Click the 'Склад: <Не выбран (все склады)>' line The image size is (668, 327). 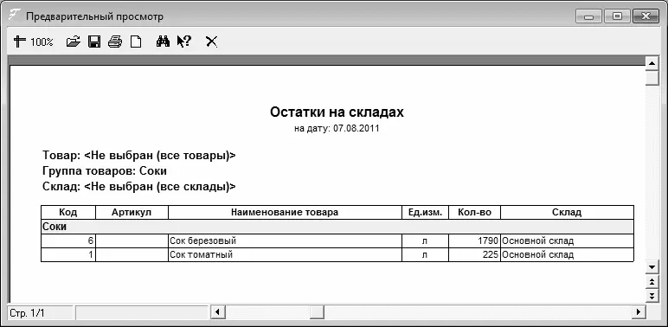pyautogui.click(x=139, y=187)
